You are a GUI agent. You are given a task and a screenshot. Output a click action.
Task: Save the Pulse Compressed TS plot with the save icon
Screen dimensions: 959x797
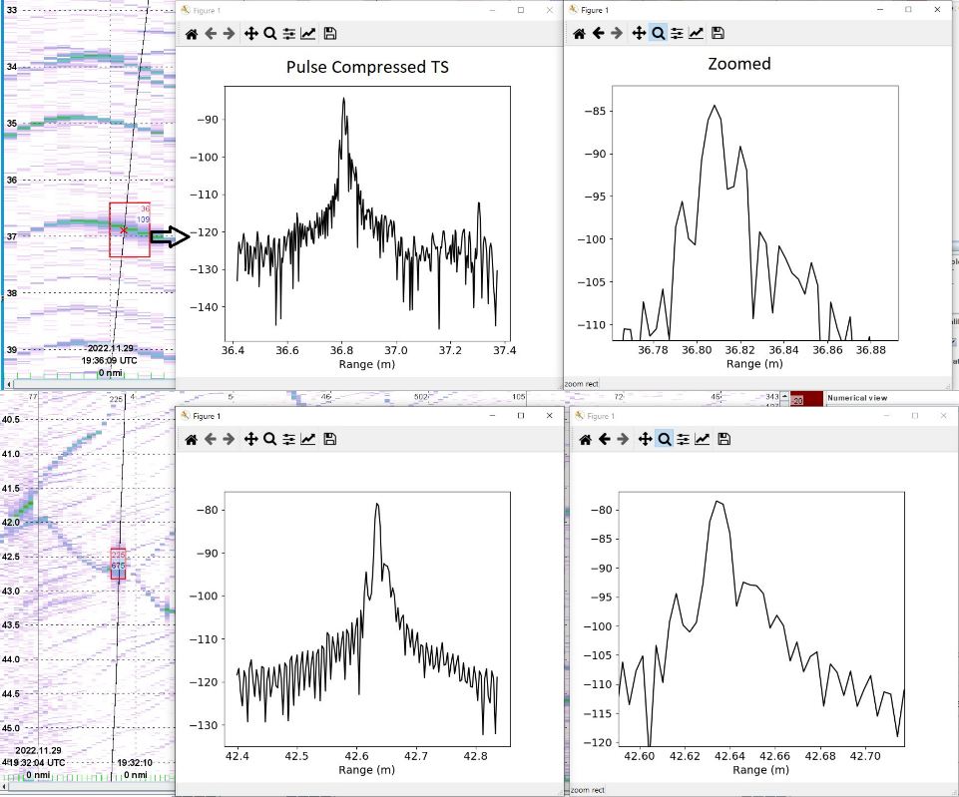[x=330, y=33]
